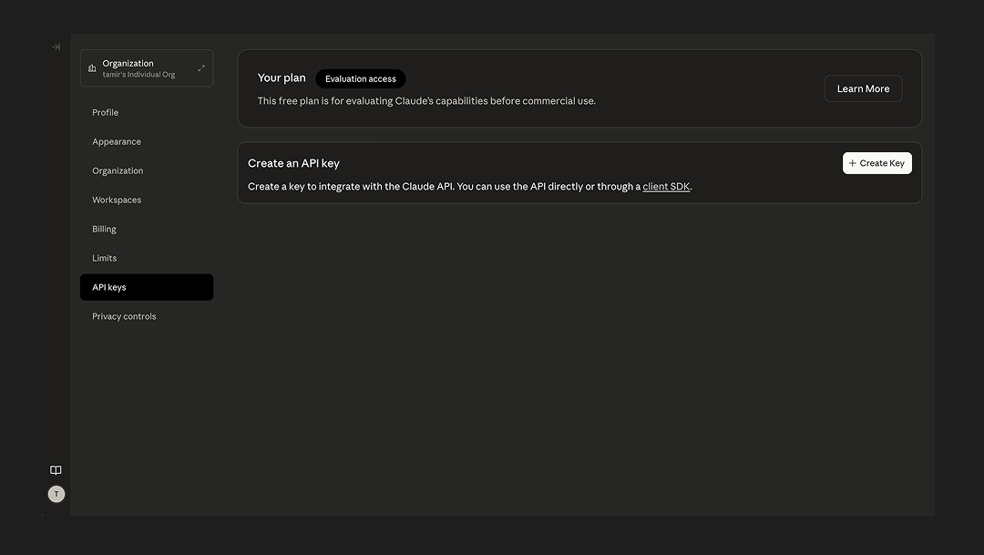Click the "Your plan" heading
984x555 pixels.
(x=282, y=77)
